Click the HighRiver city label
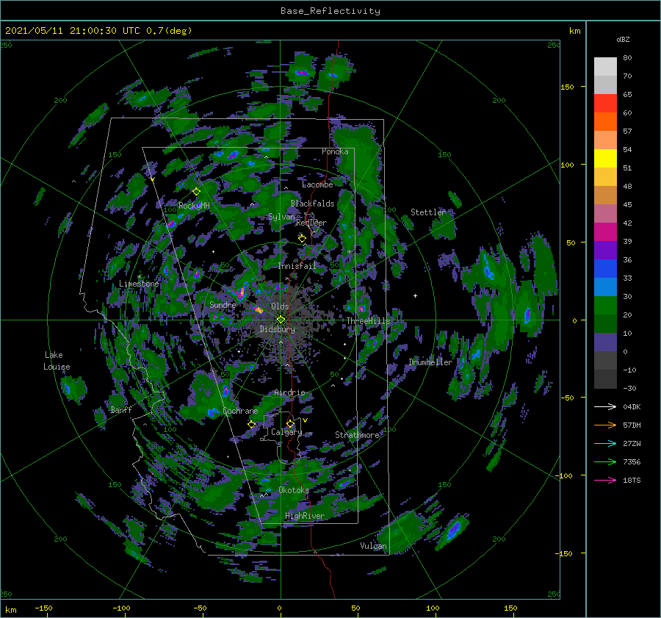The height and width of the screenshot is (618, 661). (x=305, y=516)
